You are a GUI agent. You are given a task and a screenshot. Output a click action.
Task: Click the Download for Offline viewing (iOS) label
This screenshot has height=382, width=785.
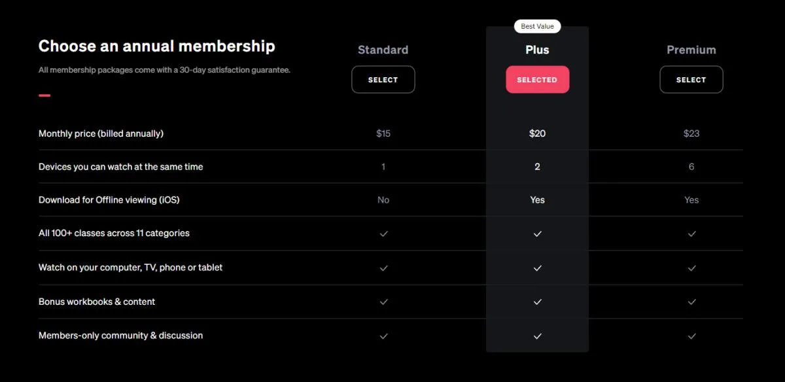pyautogui.click(x=109, y=200)
